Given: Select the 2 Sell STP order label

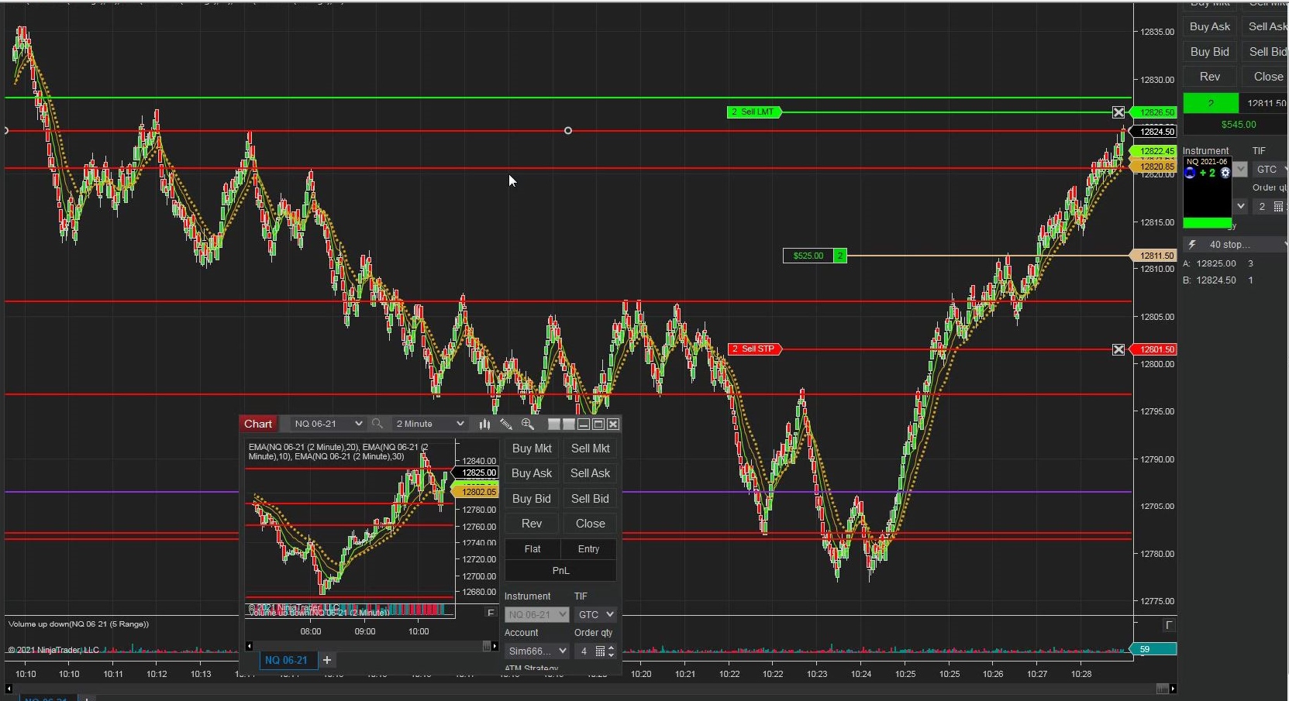Looking at the screenshot, I should 756,349.
